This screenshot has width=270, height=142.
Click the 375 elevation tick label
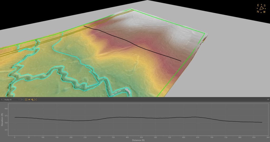(x=6, y=116)
